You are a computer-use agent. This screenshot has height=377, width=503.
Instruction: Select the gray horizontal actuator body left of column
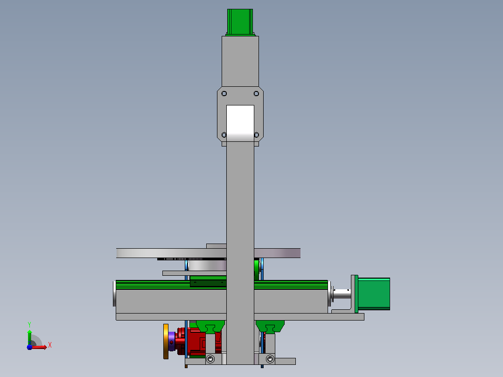171,301
